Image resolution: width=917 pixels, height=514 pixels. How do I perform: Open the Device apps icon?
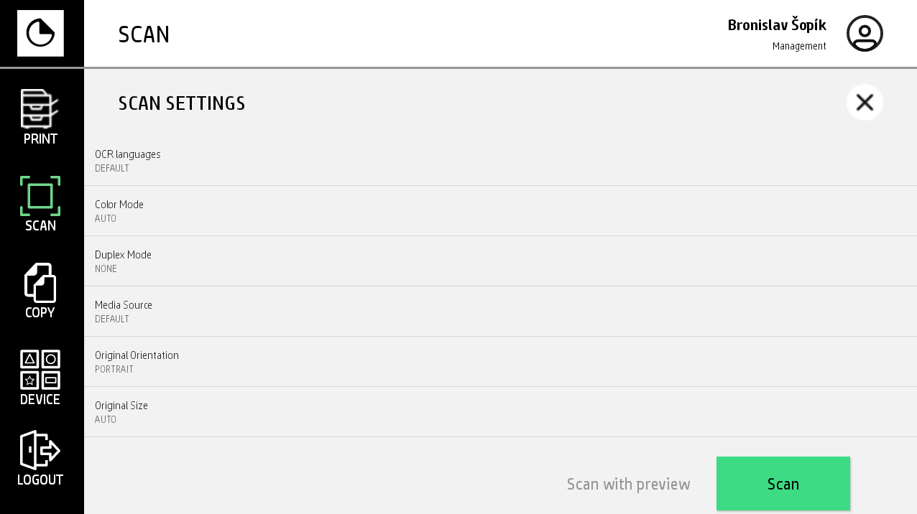(x=40, y=370)
